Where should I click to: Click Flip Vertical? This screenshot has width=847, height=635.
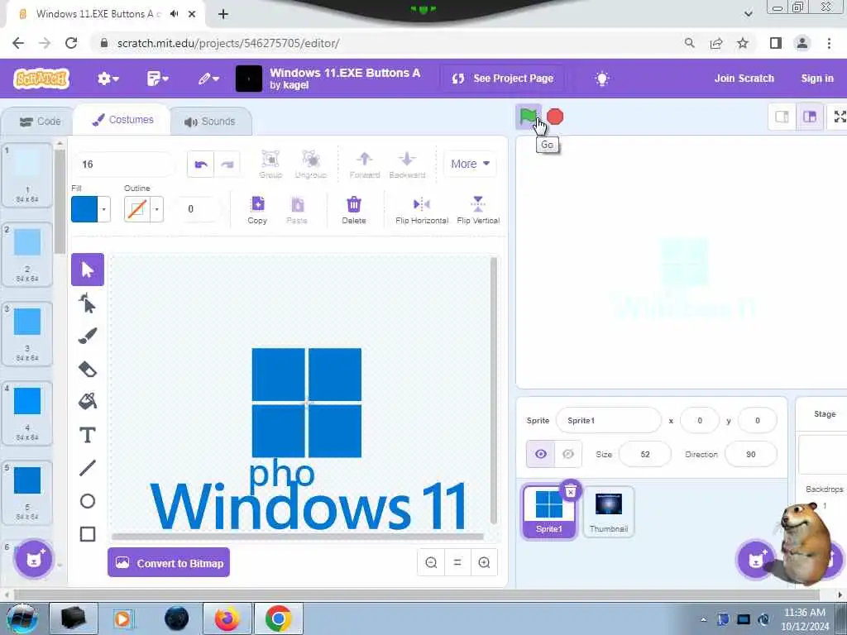pyautogui.click(x=478, y=209)
